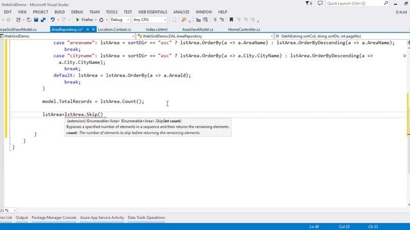Open the feedback speech bubble icon
410x230 pixels.
click(320, 3)
